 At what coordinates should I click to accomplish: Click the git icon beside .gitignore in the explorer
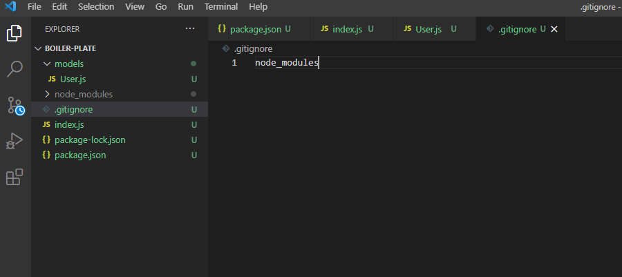[x=46, y=110]
